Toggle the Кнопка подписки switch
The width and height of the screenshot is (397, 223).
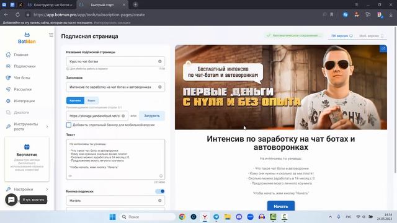(x=160, y=191)
